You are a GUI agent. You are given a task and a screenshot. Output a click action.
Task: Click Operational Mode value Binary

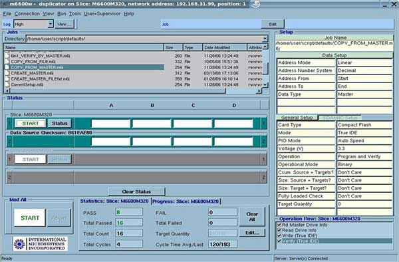coord(364,164)
